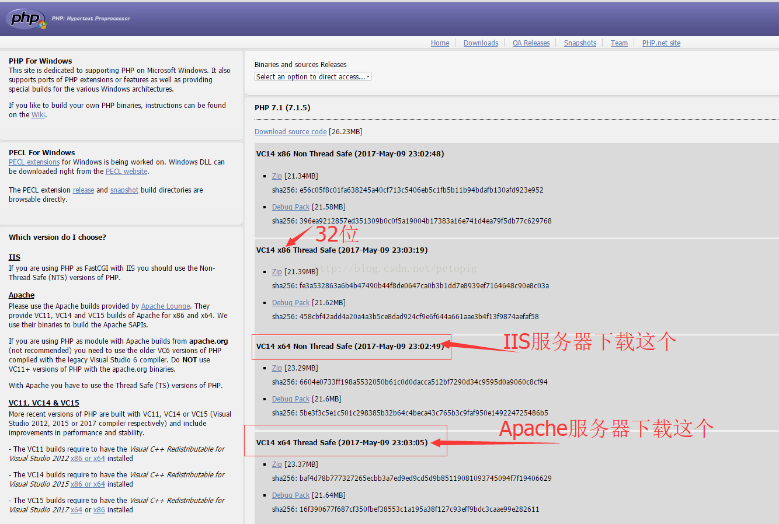Screen dimensions: 779x524
Task: Open the Apache Lounge link
Action: coord(165,306)
